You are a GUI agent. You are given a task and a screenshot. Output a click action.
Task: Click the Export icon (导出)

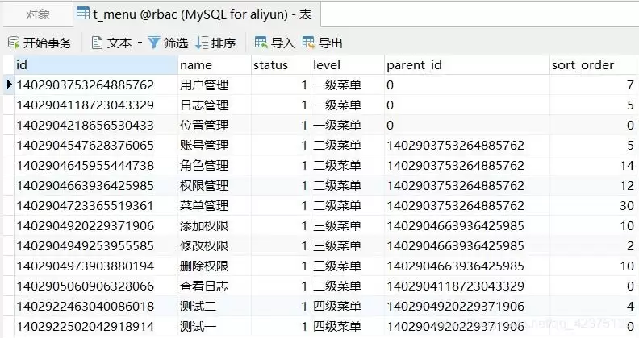click(x=308, y=43)
